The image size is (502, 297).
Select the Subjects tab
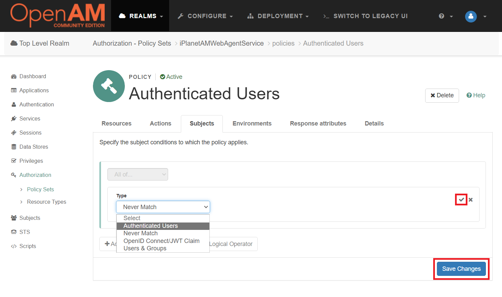(202, 123)
